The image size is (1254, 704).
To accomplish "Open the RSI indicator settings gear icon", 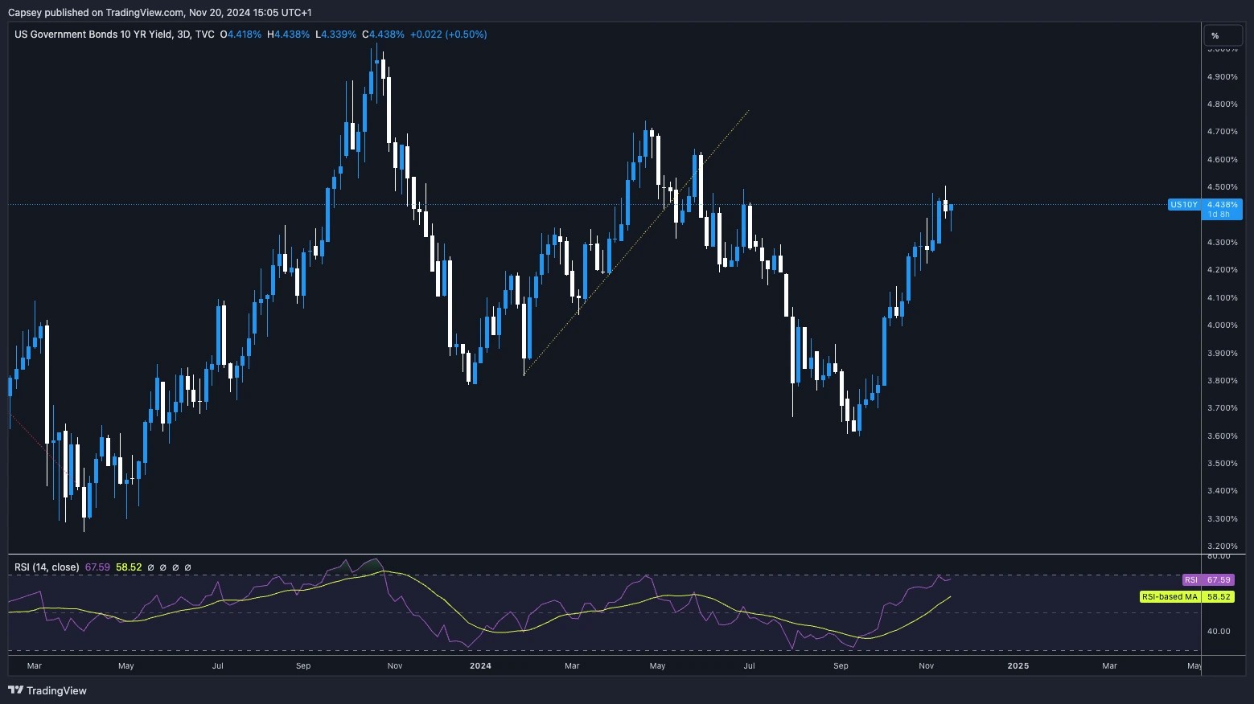I will [x=164, y=567].
